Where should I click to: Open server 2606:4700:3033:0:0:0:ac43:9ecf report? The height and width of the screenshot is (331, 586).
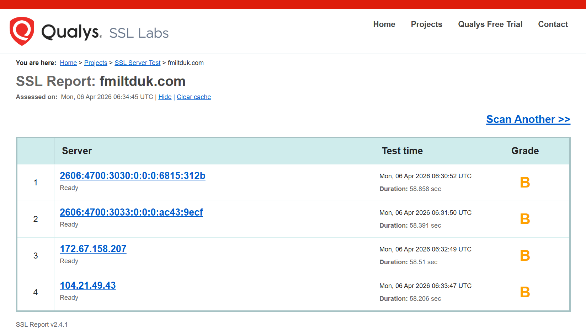[x=131, y=212]
